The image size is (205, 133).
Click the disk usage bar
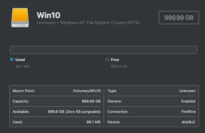click(104, 50)
